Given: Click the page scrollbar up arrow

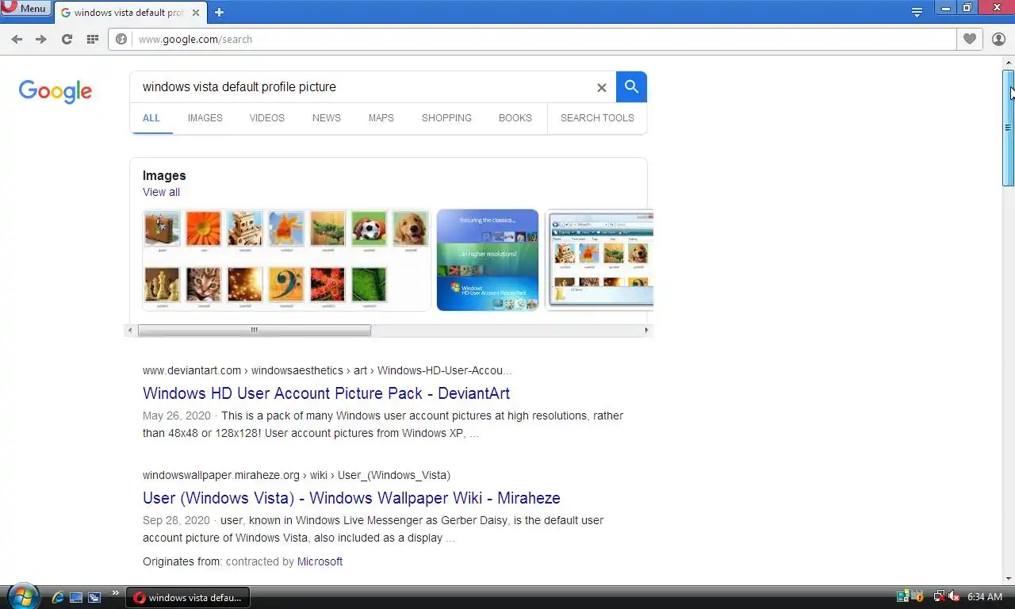Looking at the screenshot, I should tap(1009, 62).
